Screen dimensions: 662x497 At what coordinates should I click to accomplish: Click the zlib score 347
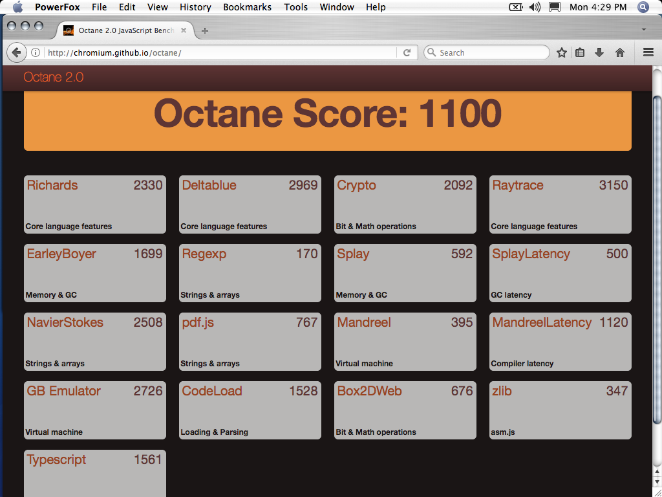pyautogui.click(x=617, y=391)
